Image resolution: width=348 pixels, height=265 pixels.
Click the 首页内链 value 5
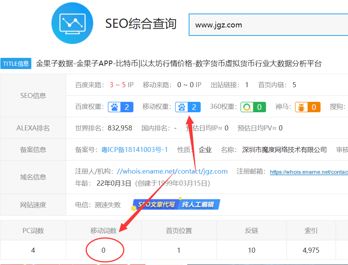294,85
